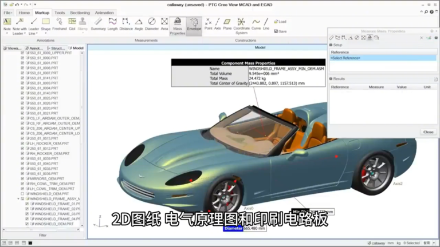Select the Note annotation tool
Image resolution: width=440 pixels, height=247 pixels.
coord(7,24)
